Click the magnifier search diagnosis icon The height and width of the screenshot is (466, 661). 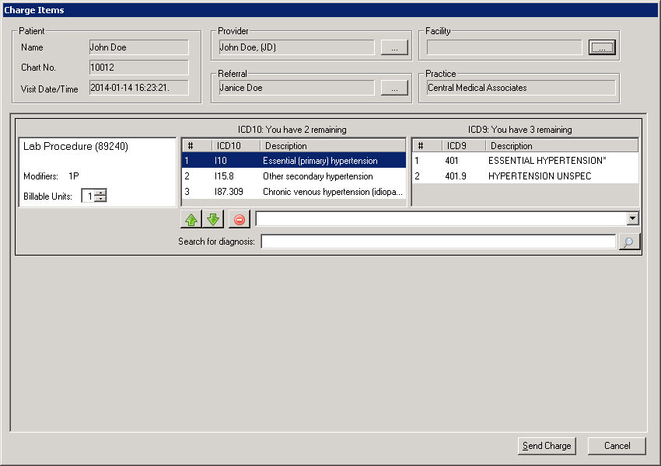pyautogui.click(x=628, y=242)
